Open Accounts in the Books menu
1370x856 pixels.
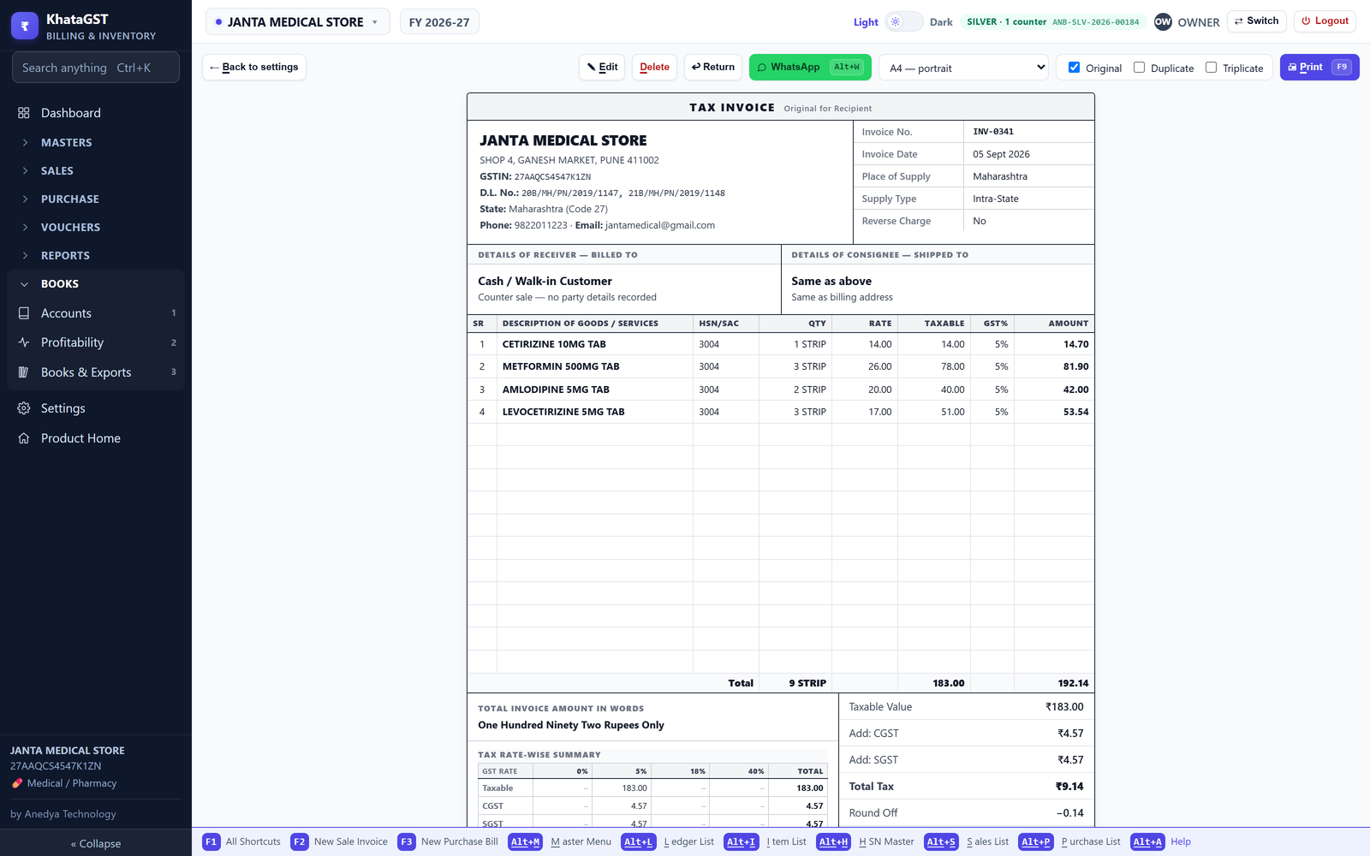96,313
